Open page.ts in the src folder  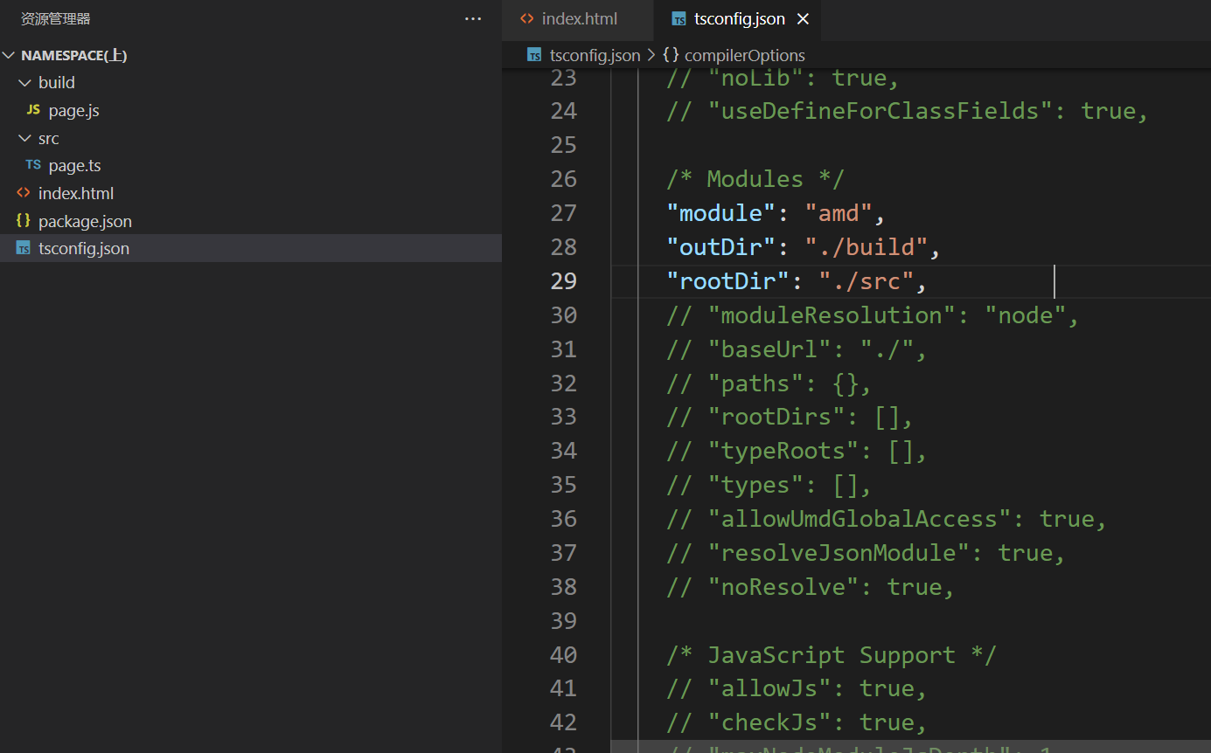pos(74,166)
